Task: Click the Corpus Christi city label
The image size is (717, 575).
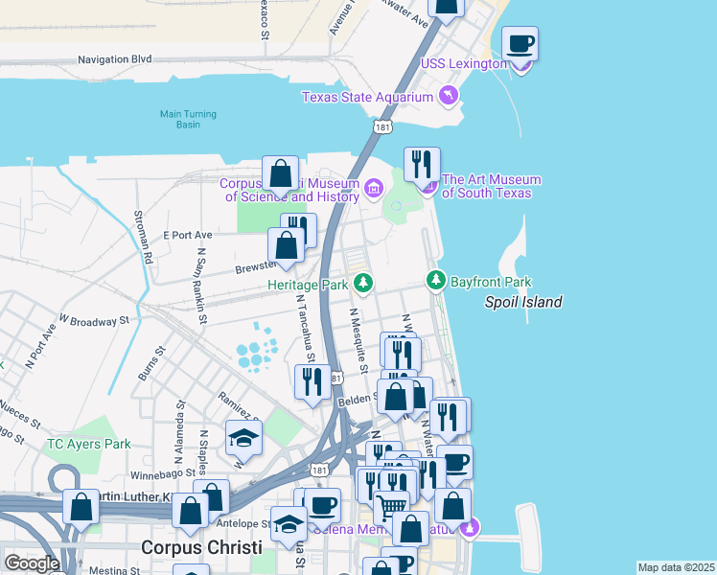Action: click(x=201, y=547)
